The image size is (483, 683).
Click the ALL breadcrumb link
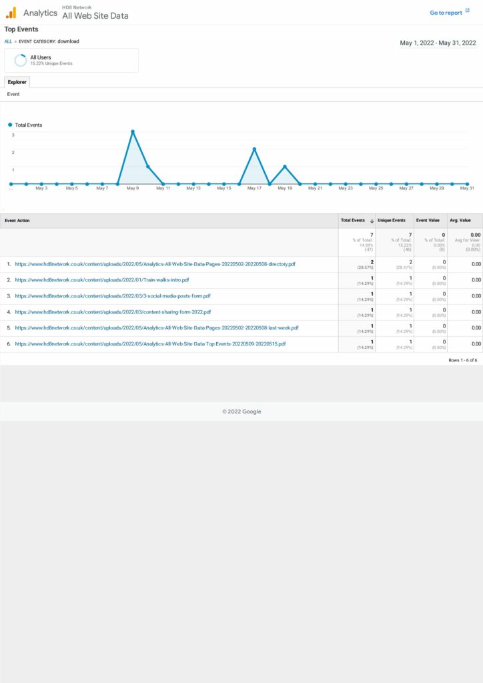coord(8,41)
